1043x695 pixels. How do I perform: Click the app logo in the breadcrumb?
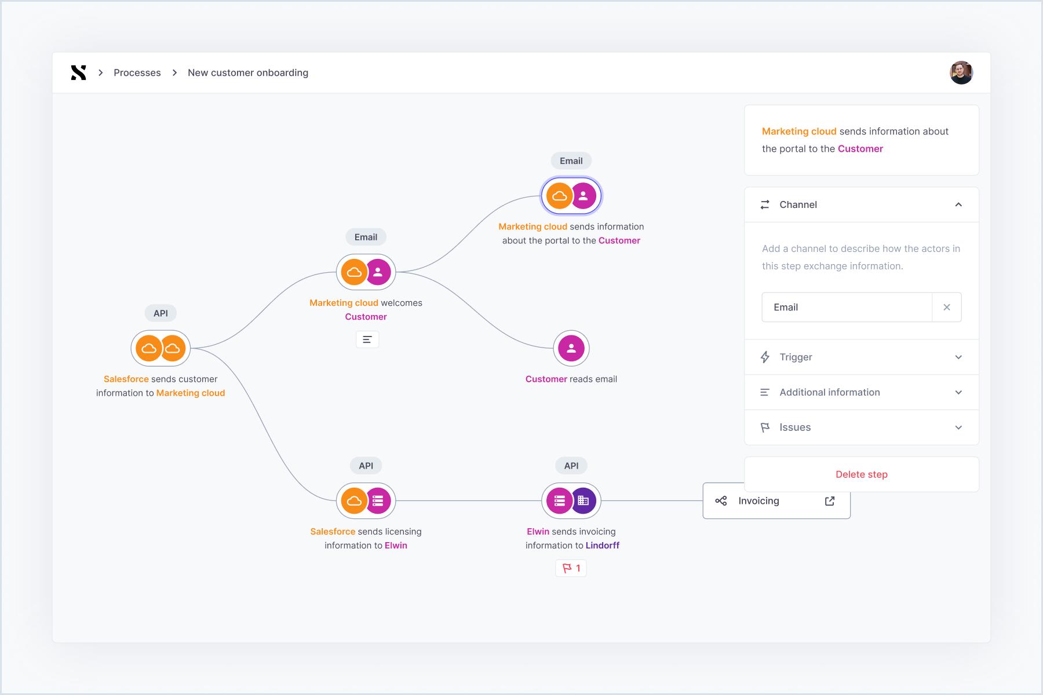point(78,72)
